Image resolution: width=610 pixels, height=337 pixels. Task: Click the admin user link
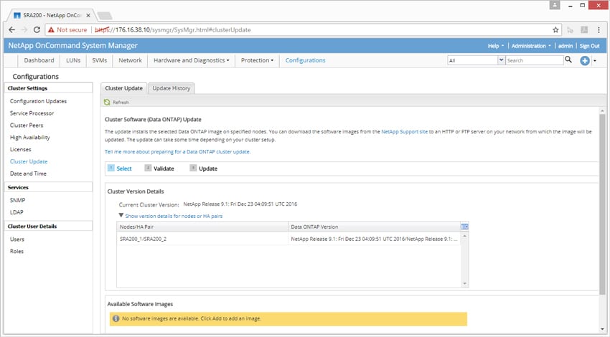(x=566, y=46)
